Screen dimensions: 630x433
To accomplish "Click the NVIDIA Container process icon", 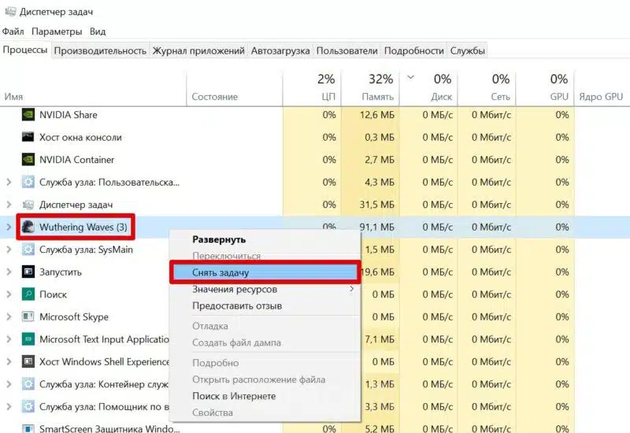I will pos(29,160).
